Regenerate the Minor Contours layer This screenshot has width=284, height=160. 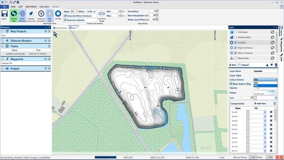pyautogui.click(x=272, y=53)
